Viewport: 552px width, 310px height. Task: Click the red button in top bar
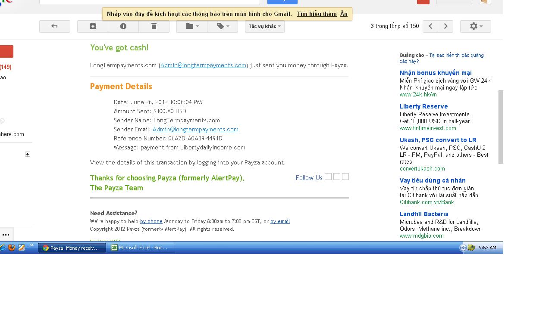423,2
